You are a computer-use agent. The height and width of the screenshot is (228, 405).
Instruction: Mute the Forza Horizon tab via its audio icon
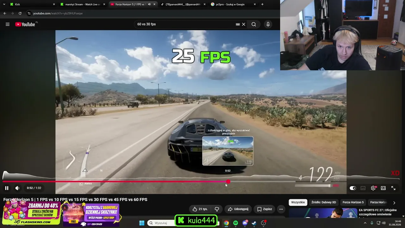(149, 4)
